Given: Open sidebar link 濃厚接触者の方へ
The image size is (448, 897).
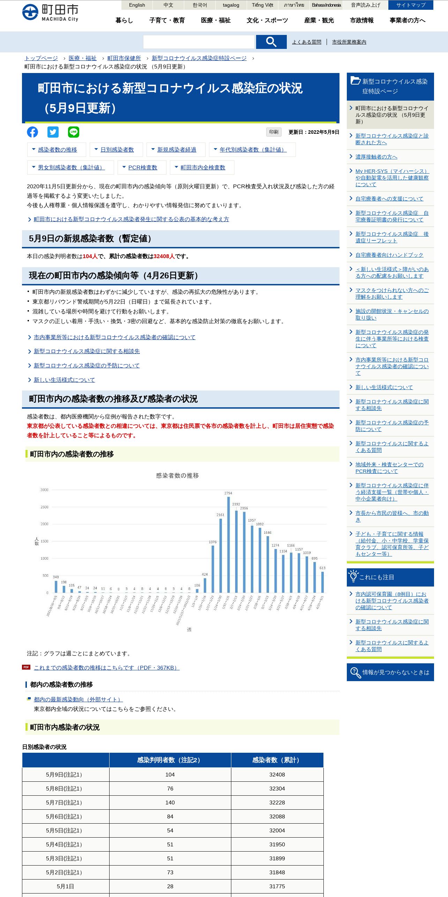Looking at the screenshot, I should pyautogui.click(x=376, y=157).
